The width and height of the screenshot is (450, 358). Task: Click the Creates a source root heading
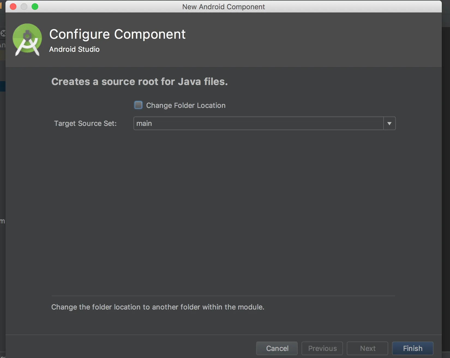pyautogui.click(x=139, y=81)
